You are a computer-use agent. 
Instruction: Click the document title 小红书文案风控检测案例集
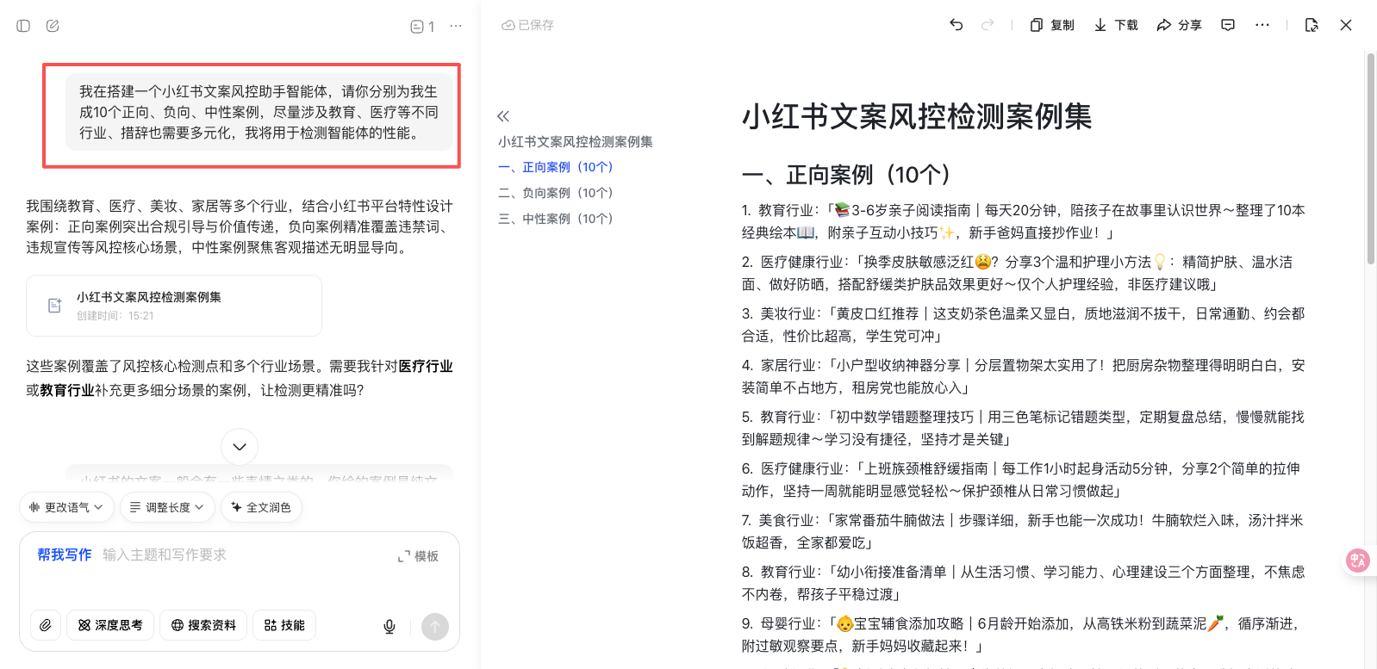(917, 116)
